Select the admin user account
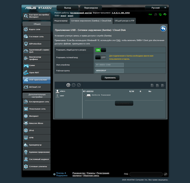This screenshot has height=183, width=190. [x=61, y=91]
